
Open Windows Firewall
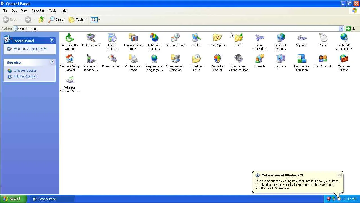tap(344, 63)
